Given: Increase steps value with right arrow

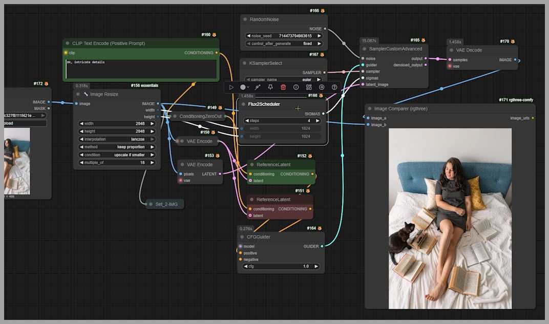Looking at the screenshot, I should coord(319,121).
